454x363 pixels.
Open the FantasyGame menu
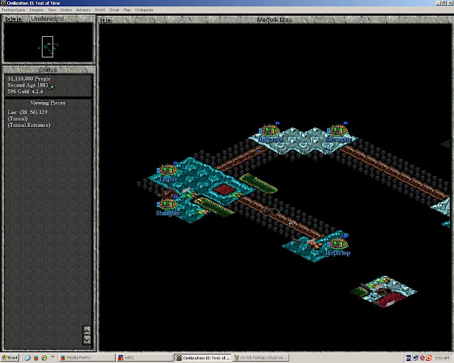[x=13, y=10]
